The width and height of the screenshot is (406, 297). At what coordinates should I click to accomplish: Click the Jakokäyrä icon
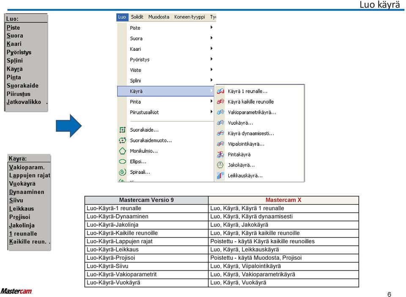220,165
